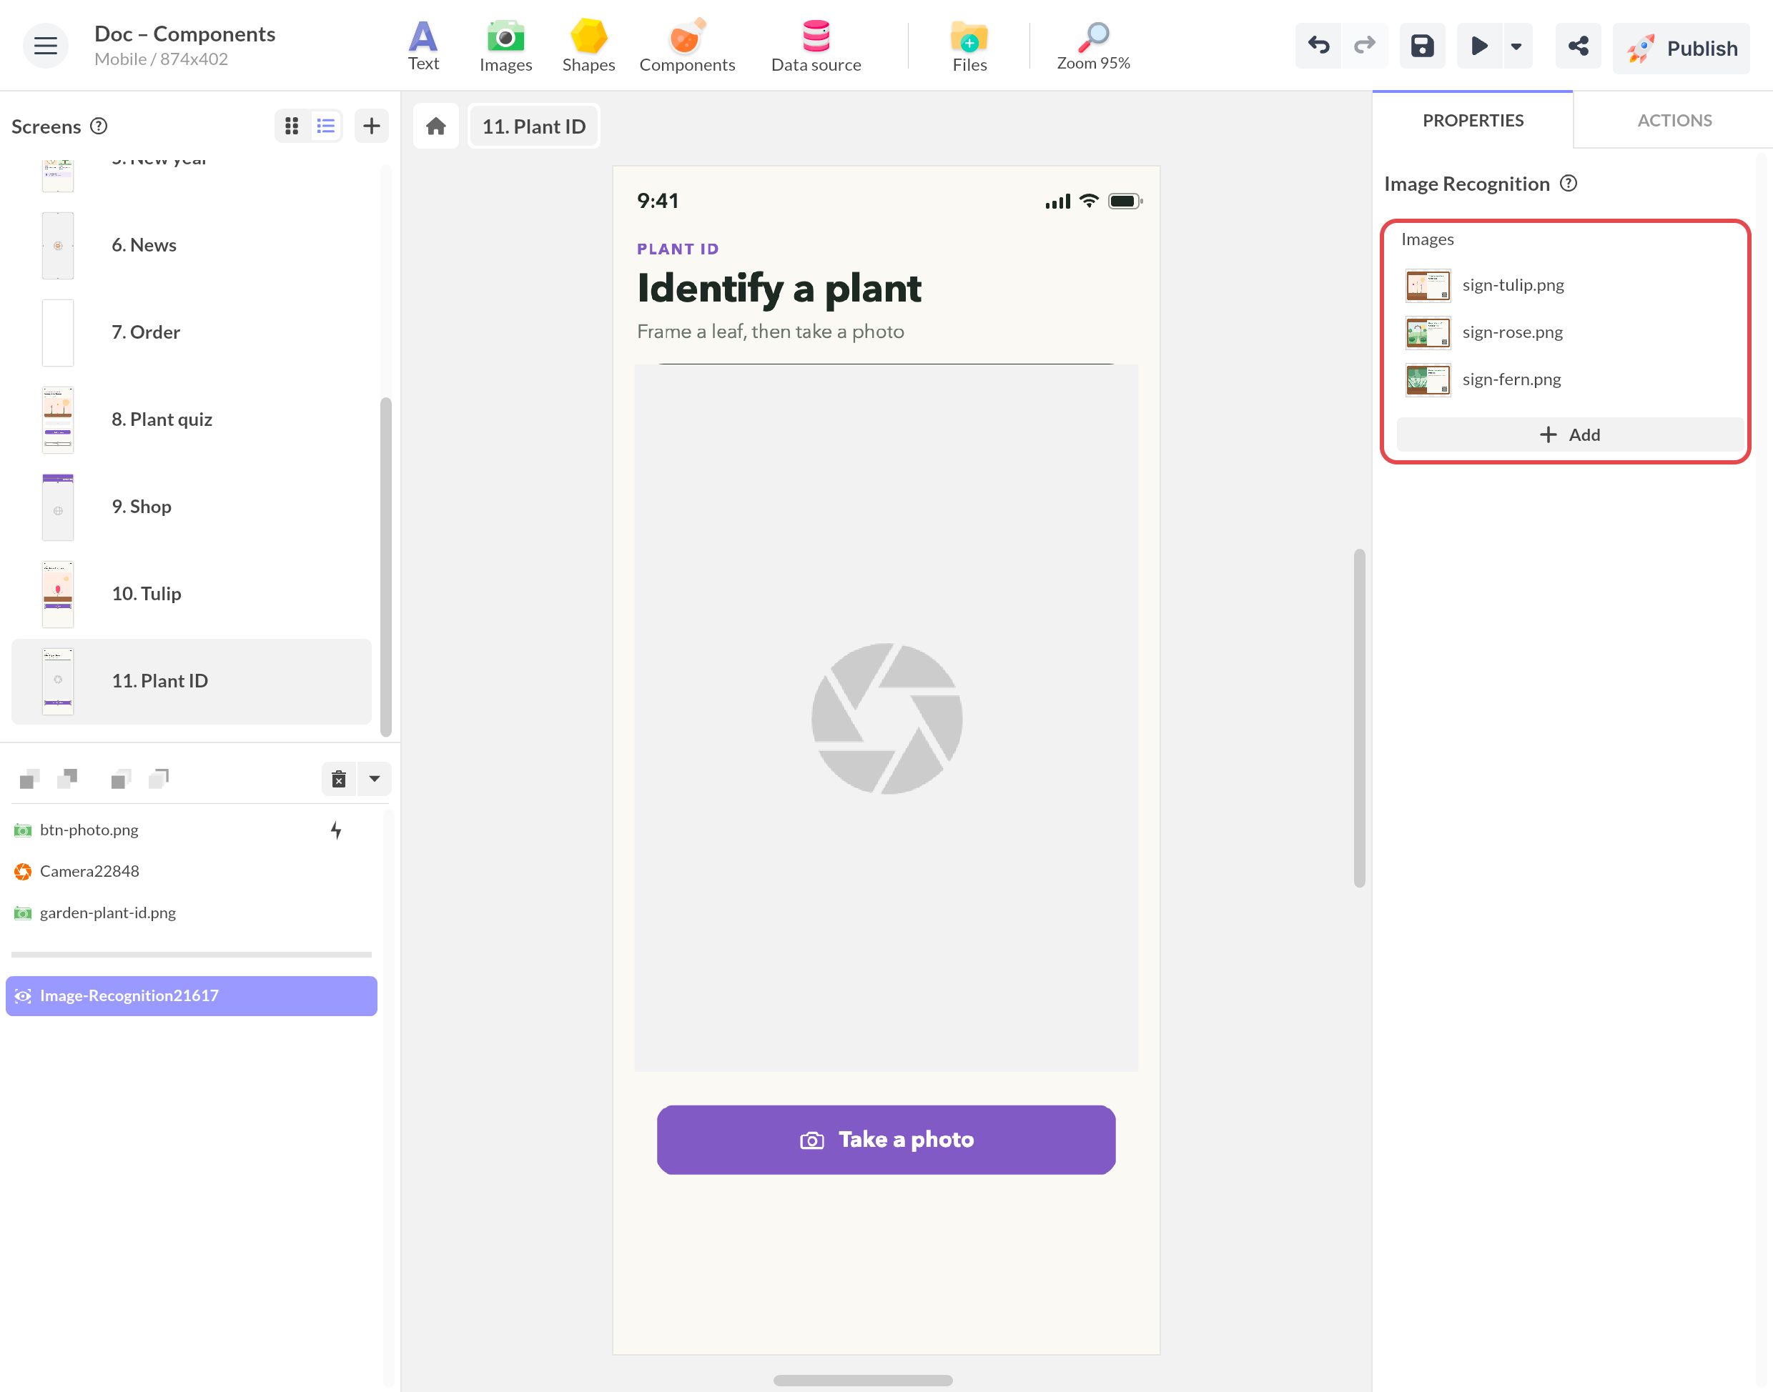Add a recognition image
The width and height of the screenshot is (1773, 1392).
[x=1569, y=434]
